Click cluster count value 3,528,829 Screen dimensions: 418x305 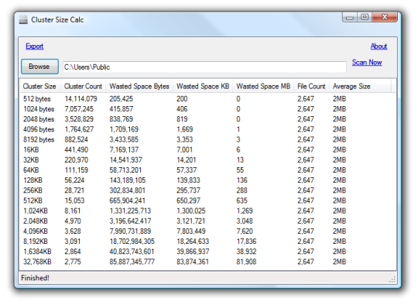79,119
